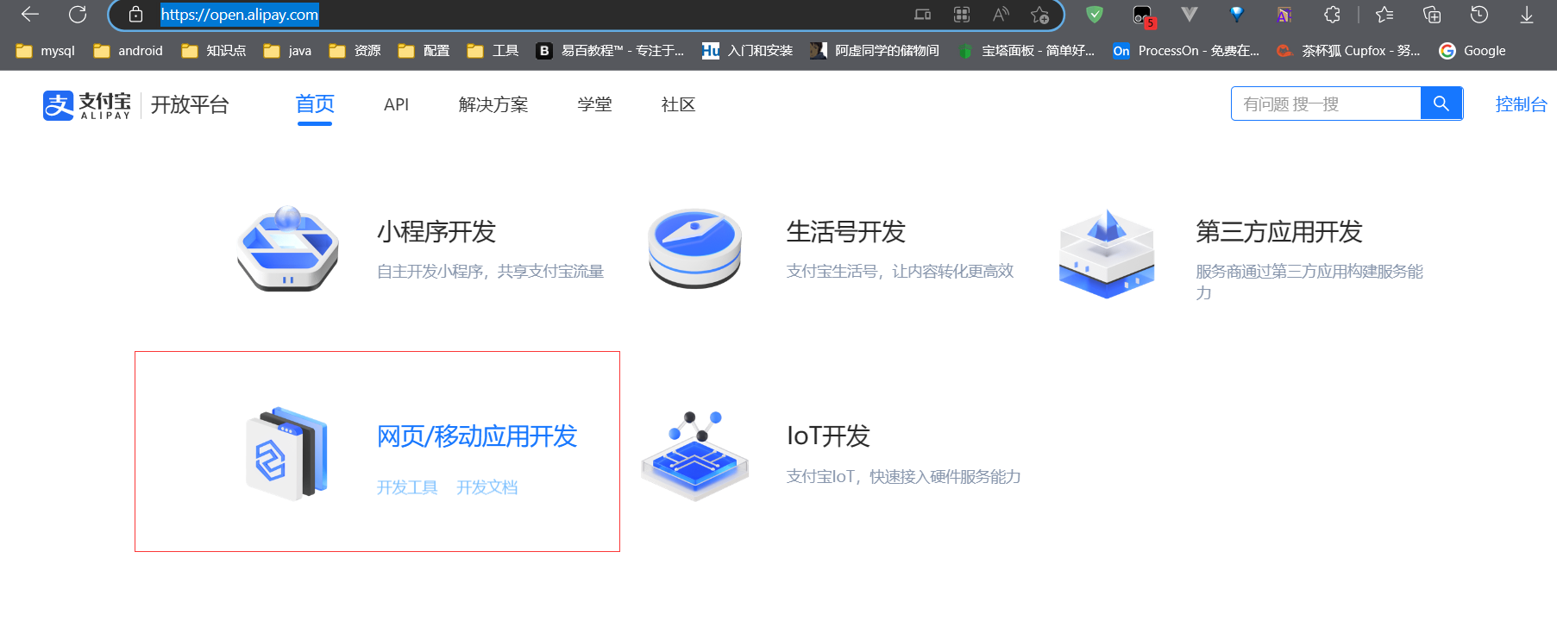
Task: Expand the 资源 bookmark folder
Action: click(x=355, y=51)
